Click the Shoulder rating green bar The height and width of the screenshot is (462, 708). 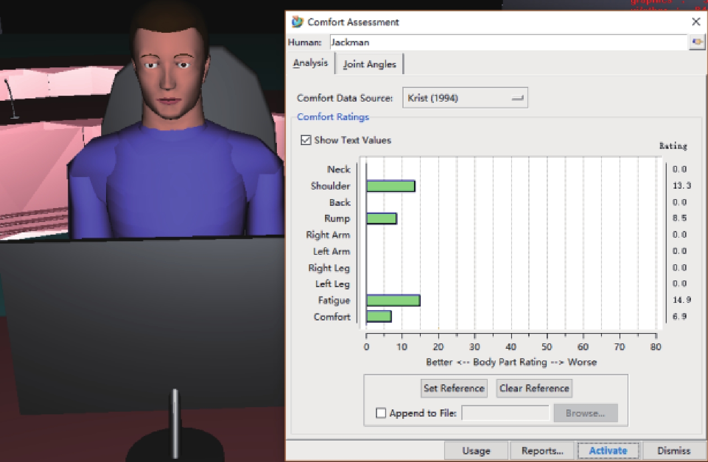click(x=390, y=186)
